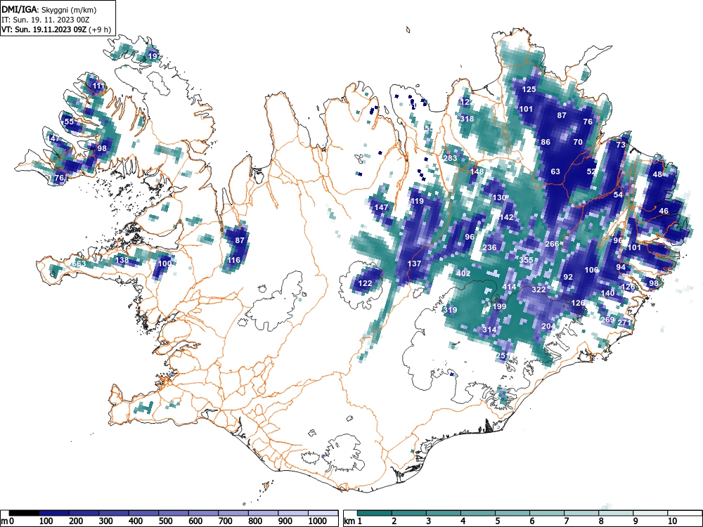Click visibility value 269 in the southeast
This screenshot has height=527, width=703.
click(607, 320)
